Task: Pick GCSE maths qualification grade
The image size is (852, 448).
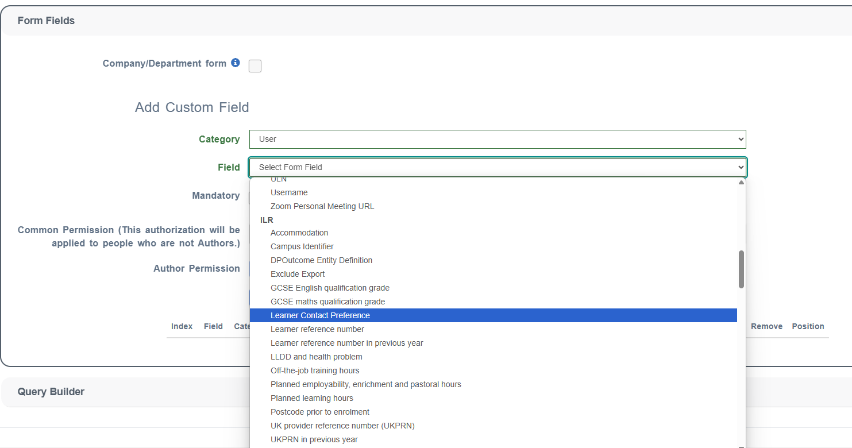Action: [494, 302]
